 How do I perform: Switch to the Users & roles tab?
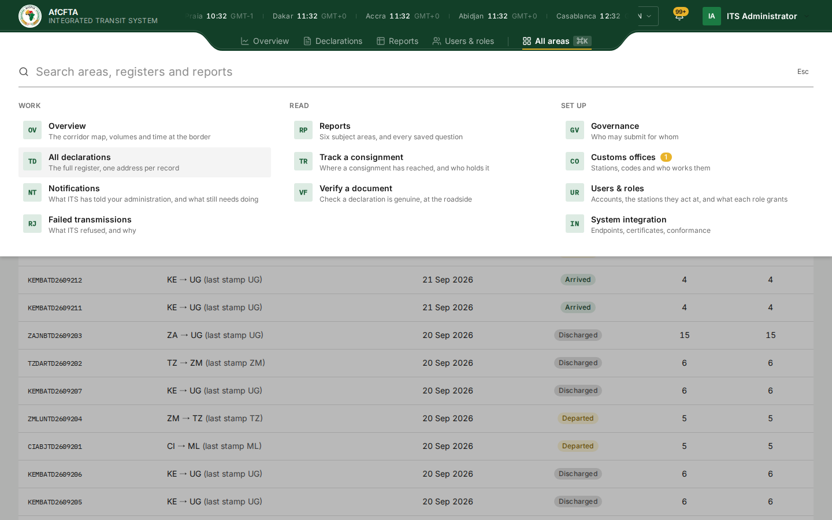coord(463,41)
